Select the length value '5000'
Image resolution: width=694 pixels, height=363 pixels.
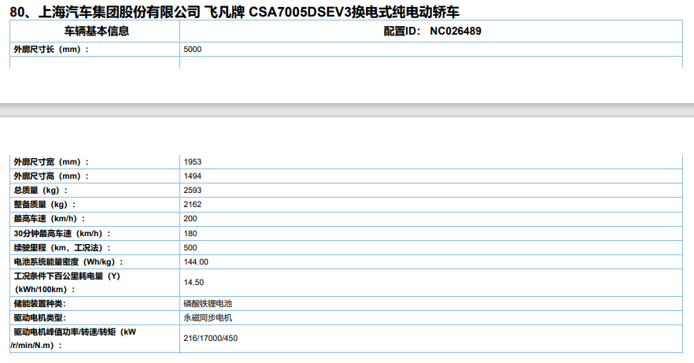[193, 49]
